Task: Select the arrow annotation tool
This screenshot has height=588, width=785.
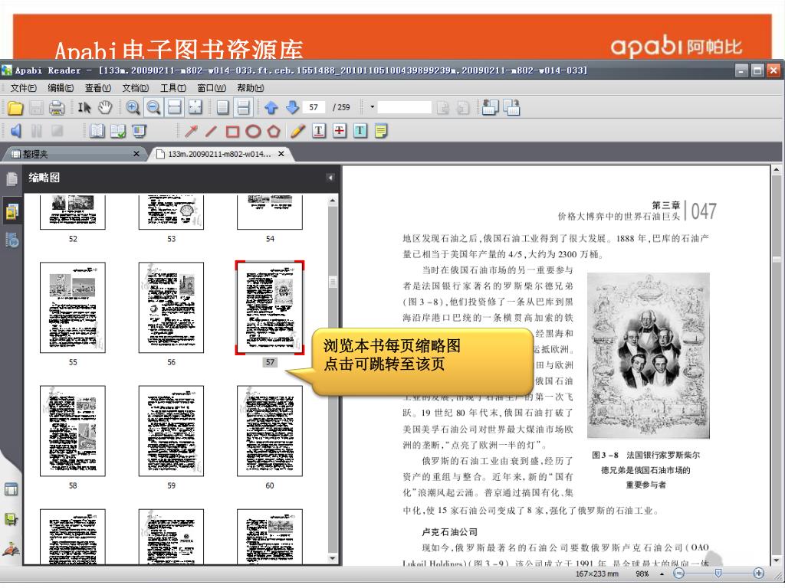Action: pos(191,131)
